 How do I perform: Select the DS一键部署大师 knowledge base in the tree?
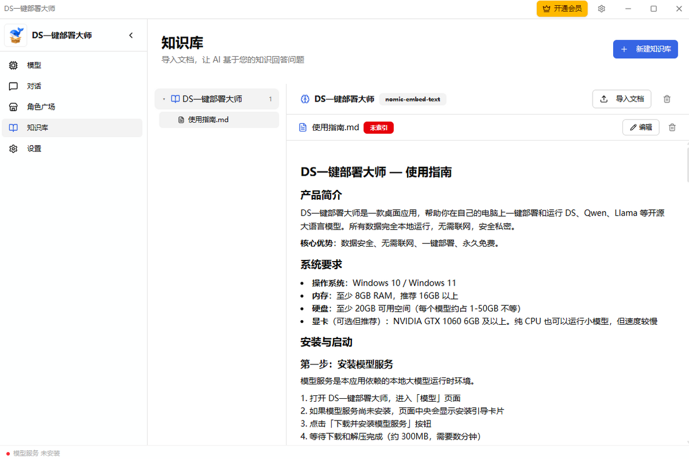coord(217,99)
